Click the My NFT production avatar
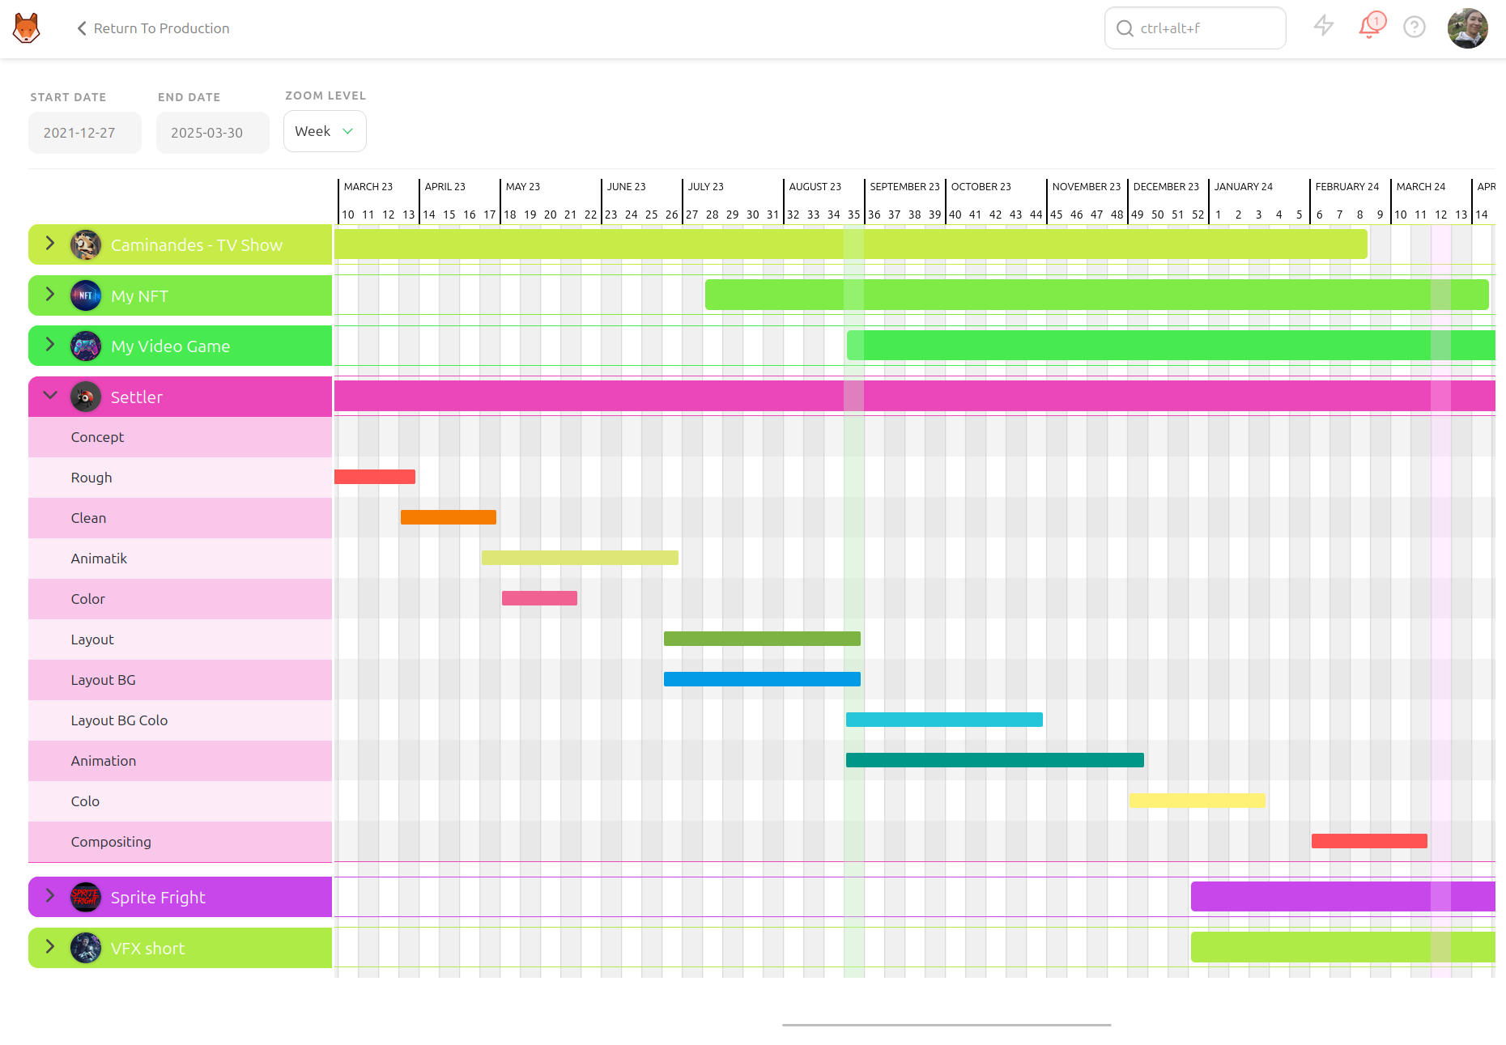This screenshot has width=1506, height=1045. click(86, 295)
